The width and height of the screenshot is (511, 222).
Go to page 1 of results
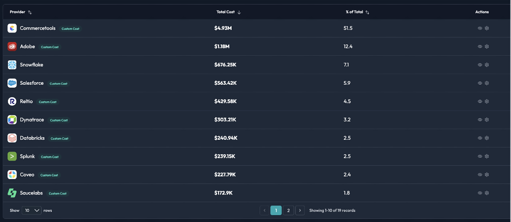tap(276, 211)
